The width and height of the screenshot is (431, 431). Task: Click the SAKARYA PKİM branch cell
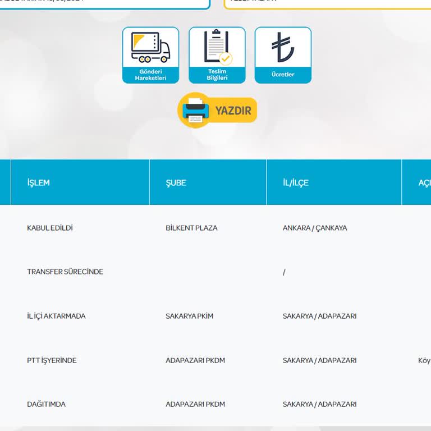tap(189, 316)
